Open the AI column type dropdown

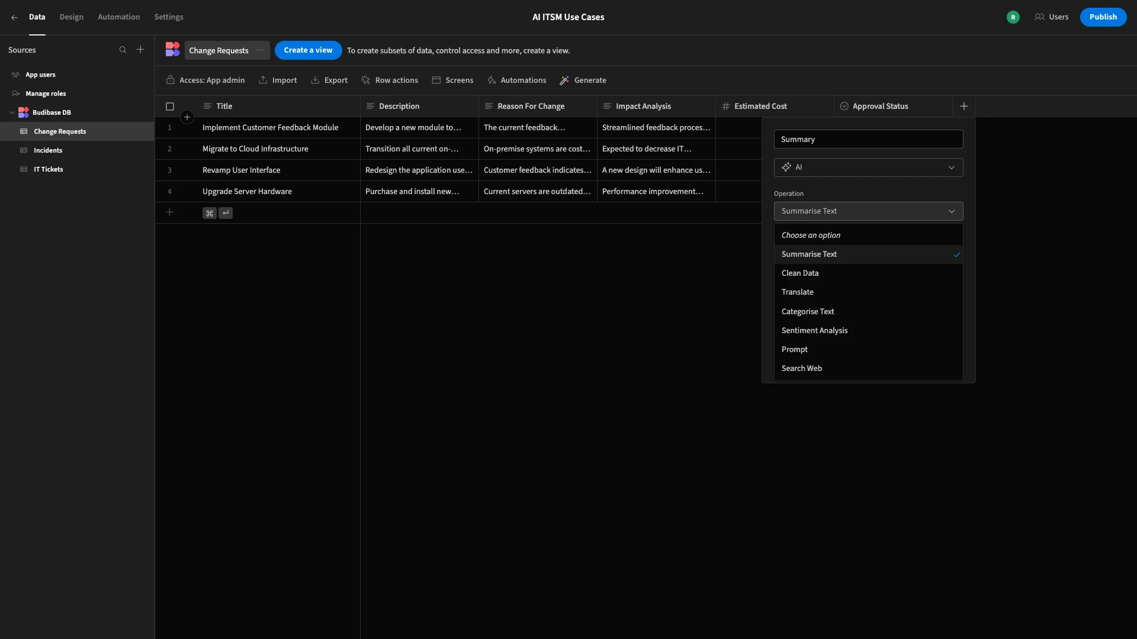pos(868,167)
